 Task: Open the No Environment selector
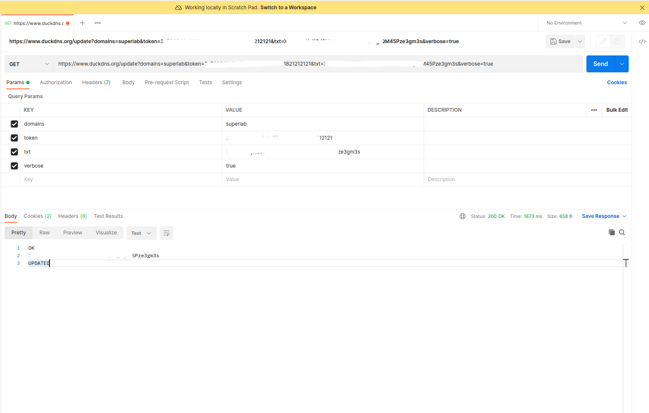click(x=586, y=23)
